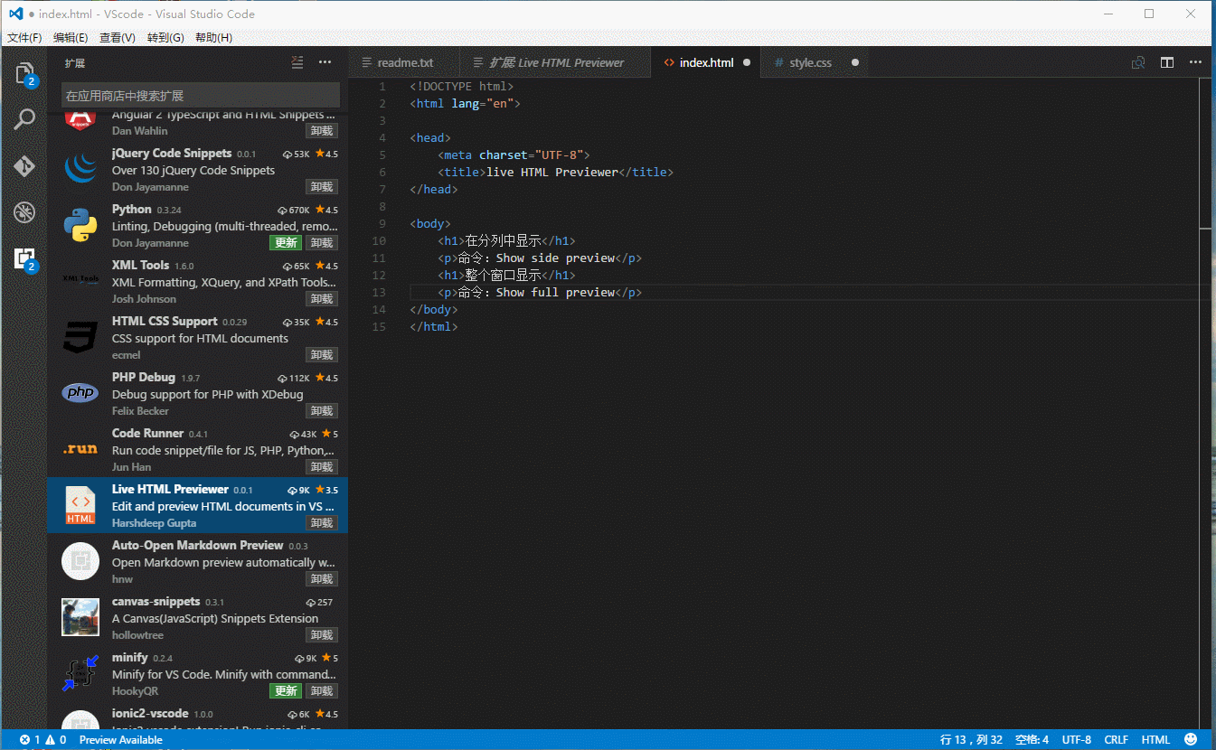The height and width of the screenshot is (750, 1216).
Task: Close style.css tab via its unsaved dot
Action: point(855,62)
